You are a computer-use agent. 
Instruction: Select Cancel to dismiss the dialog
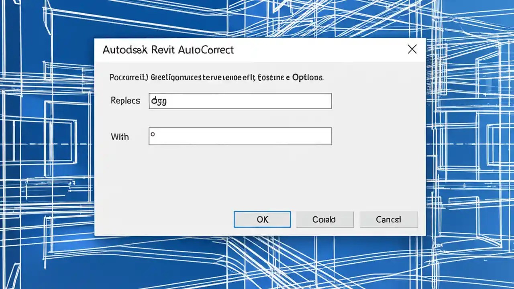pos(388,219)
